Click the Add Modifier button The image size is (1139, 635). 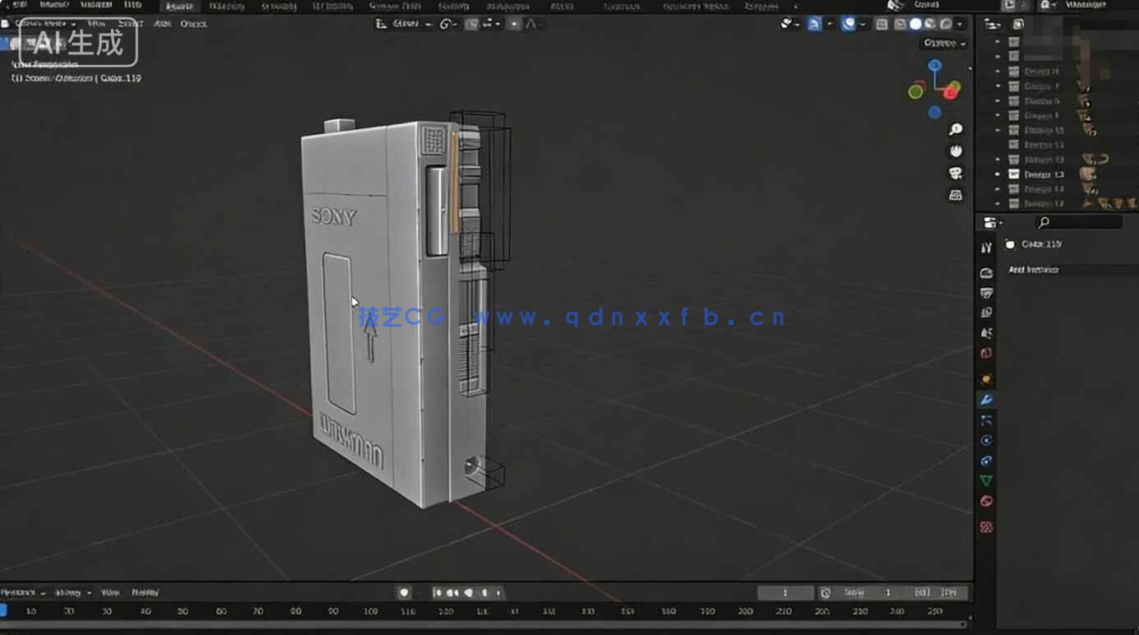coord(1035,270)
